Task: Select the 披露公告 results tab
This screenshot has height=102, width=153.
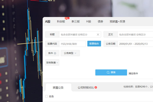Action: pos(58,87)
